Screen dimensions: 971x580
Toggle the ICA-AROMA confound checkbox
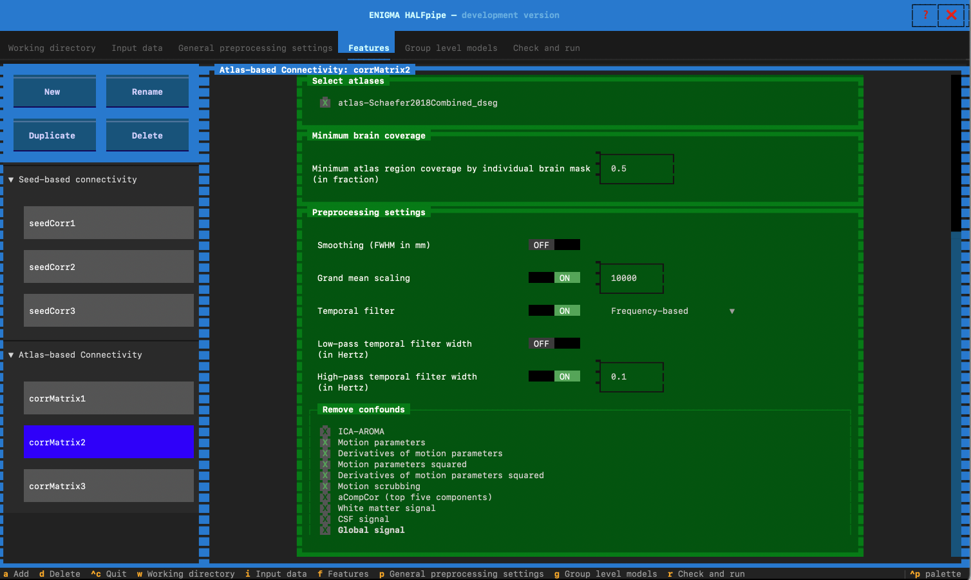pyautogui.click(x=325, y=432)
